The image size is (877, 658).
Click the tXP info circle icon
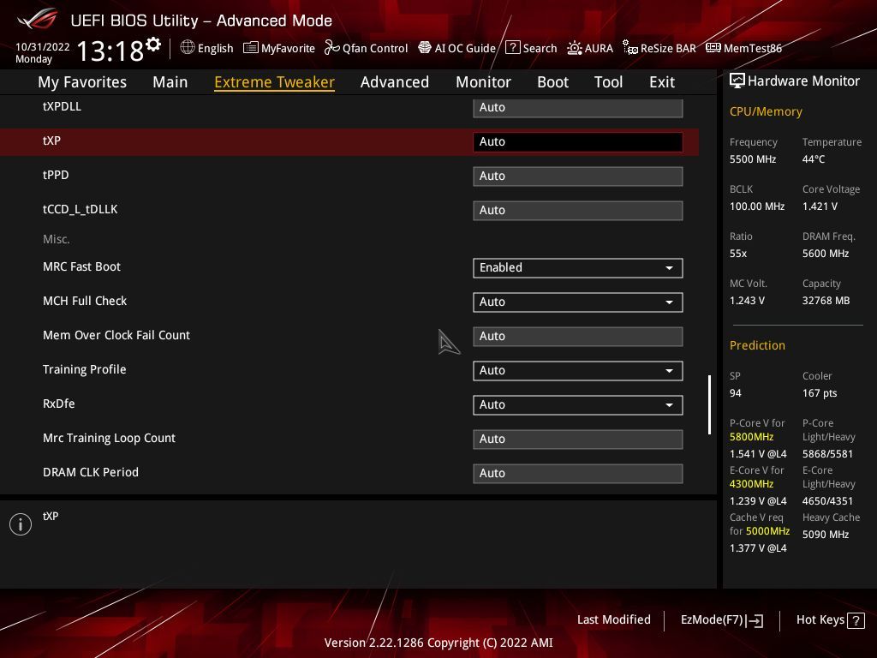click(21, 524)
